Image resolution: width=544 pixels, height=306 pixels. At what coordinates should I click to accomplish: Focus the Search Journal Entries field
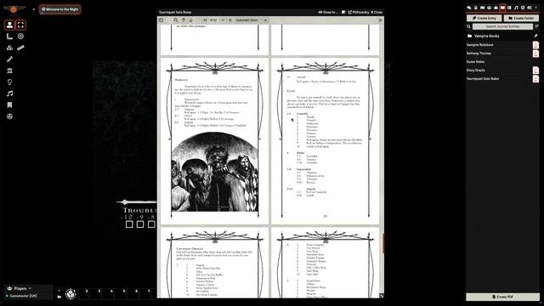coord(502,26)
